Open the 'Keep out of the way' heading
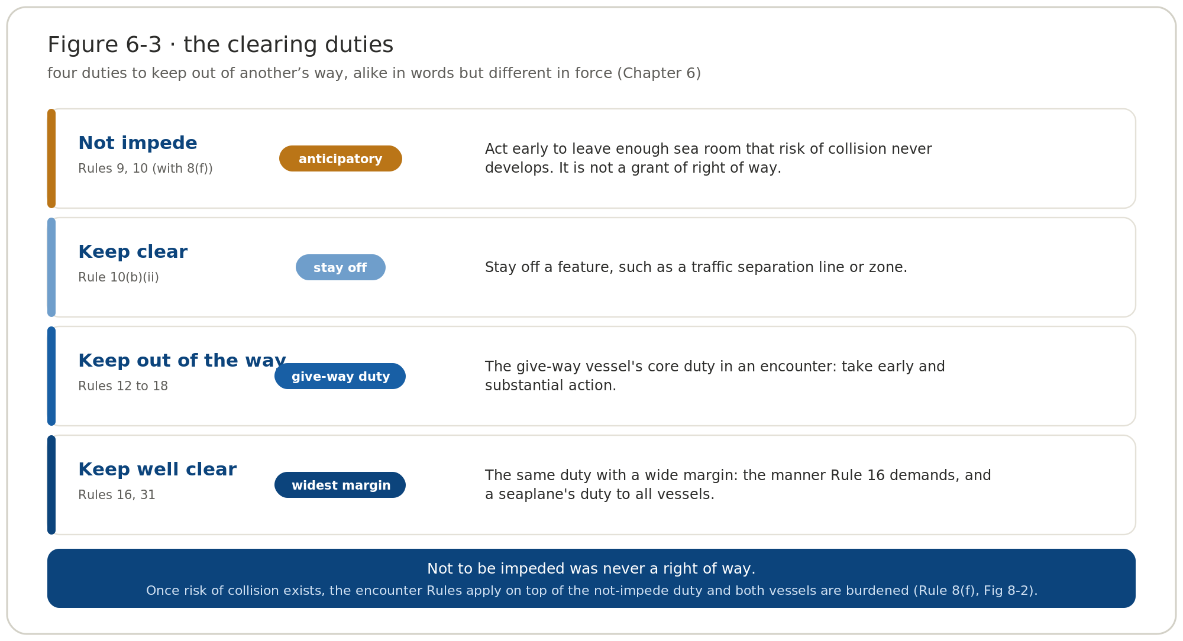The image size is (1183, 641). tap(182, 361)
